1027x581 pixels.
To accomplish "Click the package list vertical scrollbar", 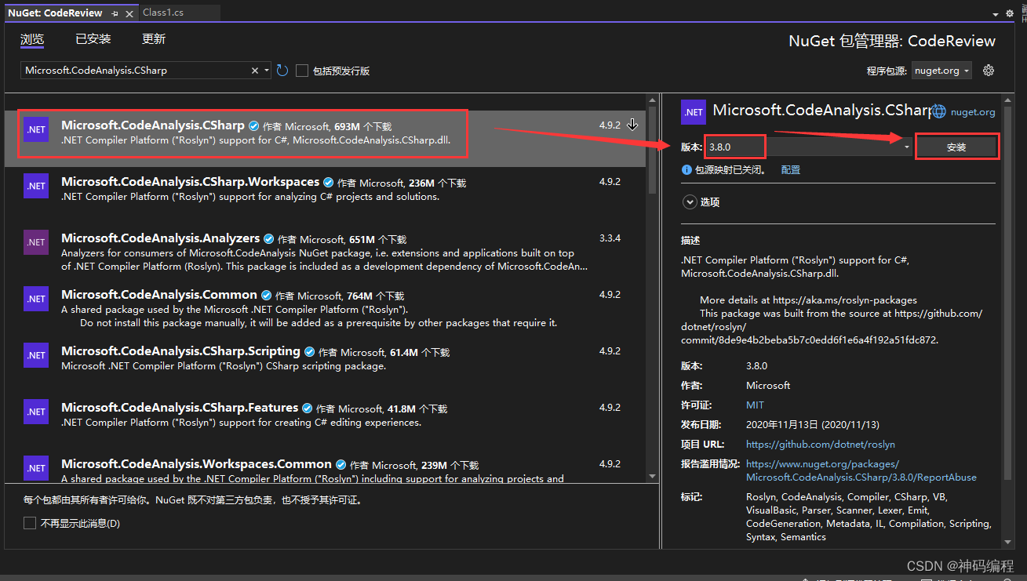I will coord(652,149).
